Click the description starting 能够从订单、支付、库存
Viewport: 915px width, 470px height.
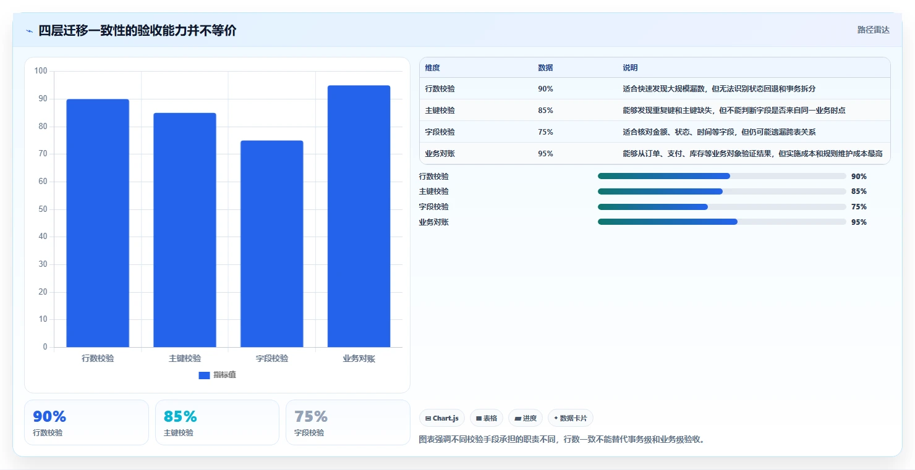pos(752,154)
